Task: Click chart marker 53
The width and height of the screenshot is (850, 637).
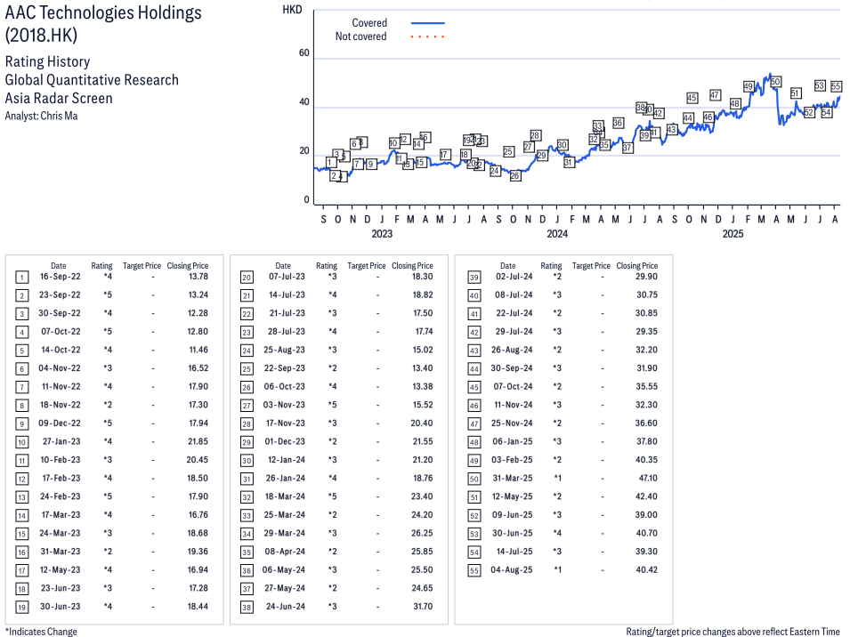Action: click(x=820, y=85)
